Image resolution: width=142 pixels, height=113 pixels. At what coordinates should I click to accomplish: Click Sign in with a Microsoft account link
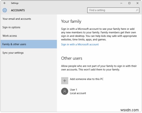click(80, 45)
